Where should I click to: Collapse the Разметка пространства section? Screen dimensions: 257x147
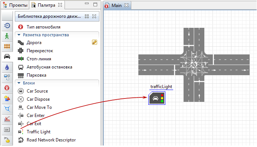click(x=19, y=35)
